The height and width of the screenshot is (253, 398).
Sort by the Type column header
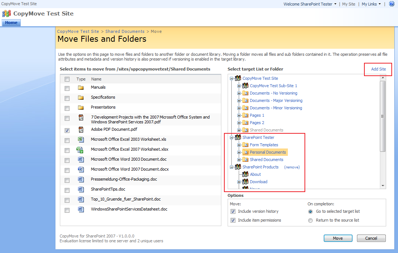point(81,79)
